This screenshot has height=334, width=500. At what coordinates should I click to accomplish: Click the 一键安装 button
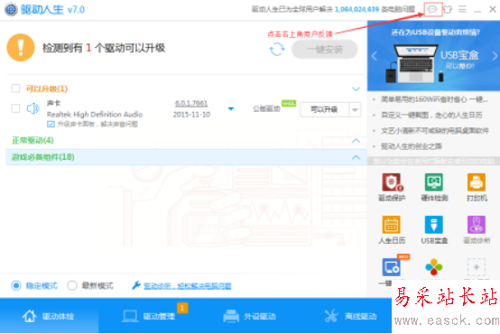click(x=325, y=50)
